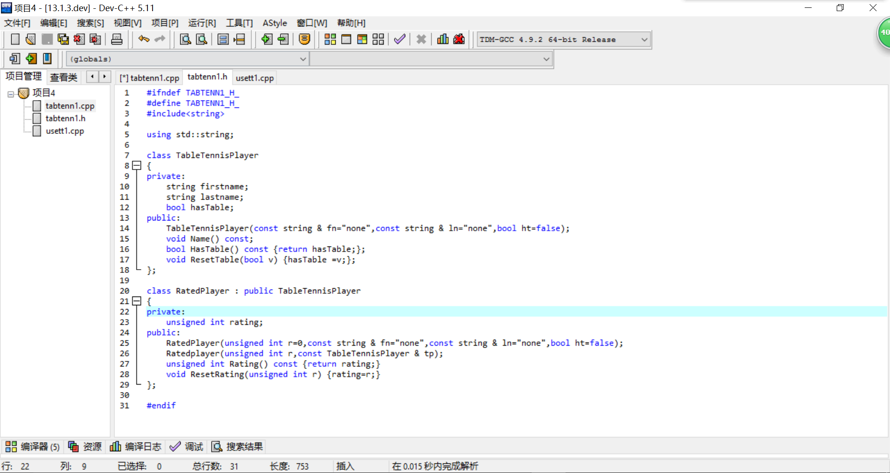The width and height of the screenshot is (890, 473).
Task: Open the 文件[F] menu
Action: tap(17, 23)
